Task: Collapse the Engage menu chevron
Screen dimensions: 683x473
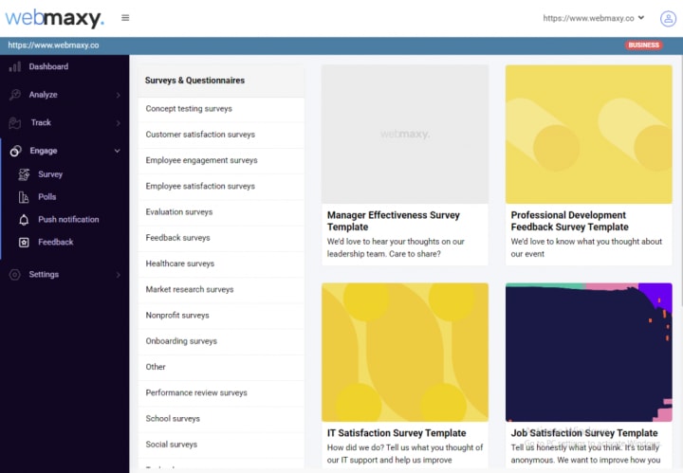Action: 118,151
